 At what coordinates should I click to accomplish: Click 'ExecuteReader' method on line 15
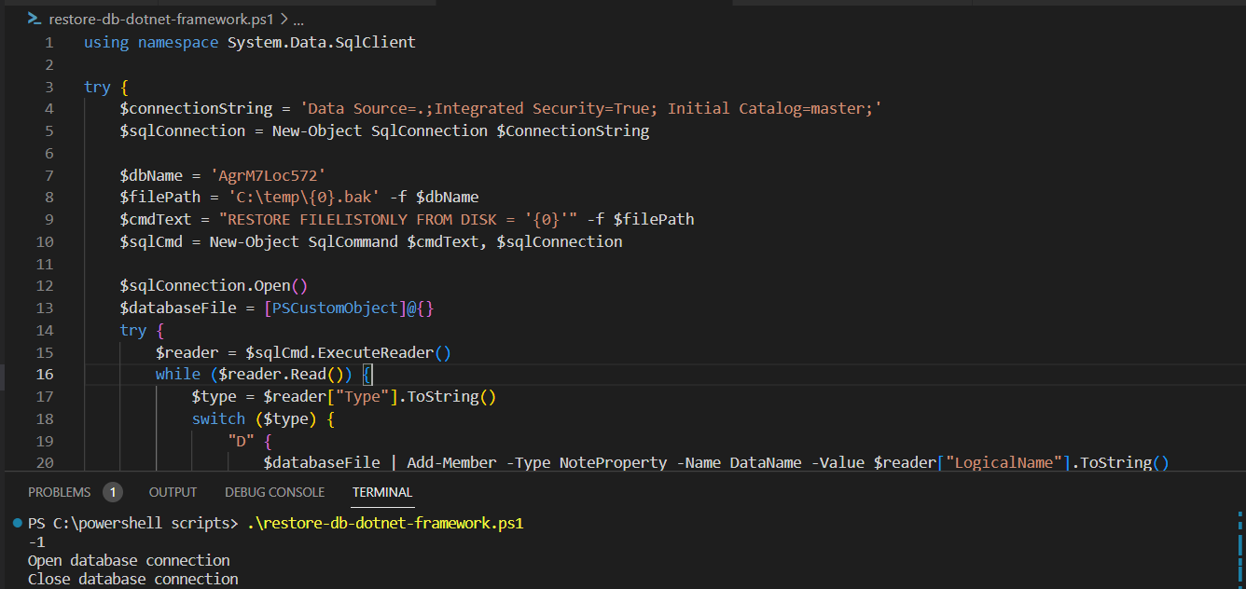[375, 352]
